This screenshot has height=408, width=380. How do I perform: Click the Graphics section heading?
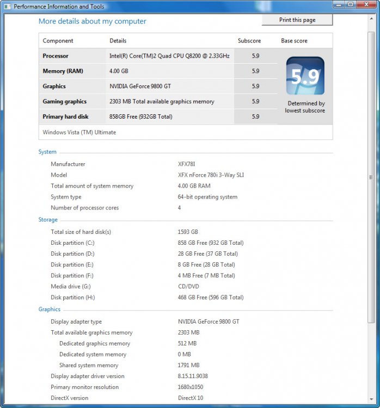point(50,309)
